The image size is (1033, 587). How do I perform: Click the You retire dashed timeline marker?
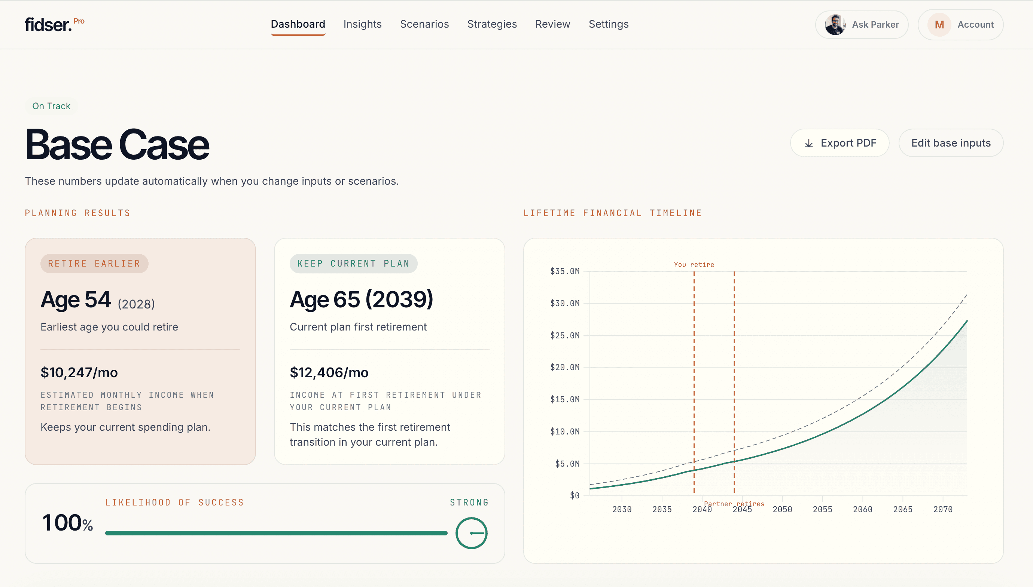(694, 363)
